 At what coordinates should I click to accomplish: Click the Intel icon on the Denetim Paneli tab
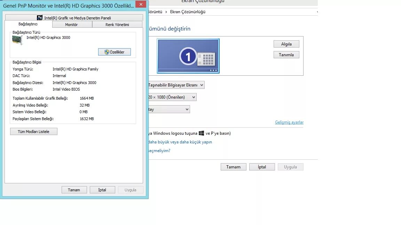coord(40,18)
